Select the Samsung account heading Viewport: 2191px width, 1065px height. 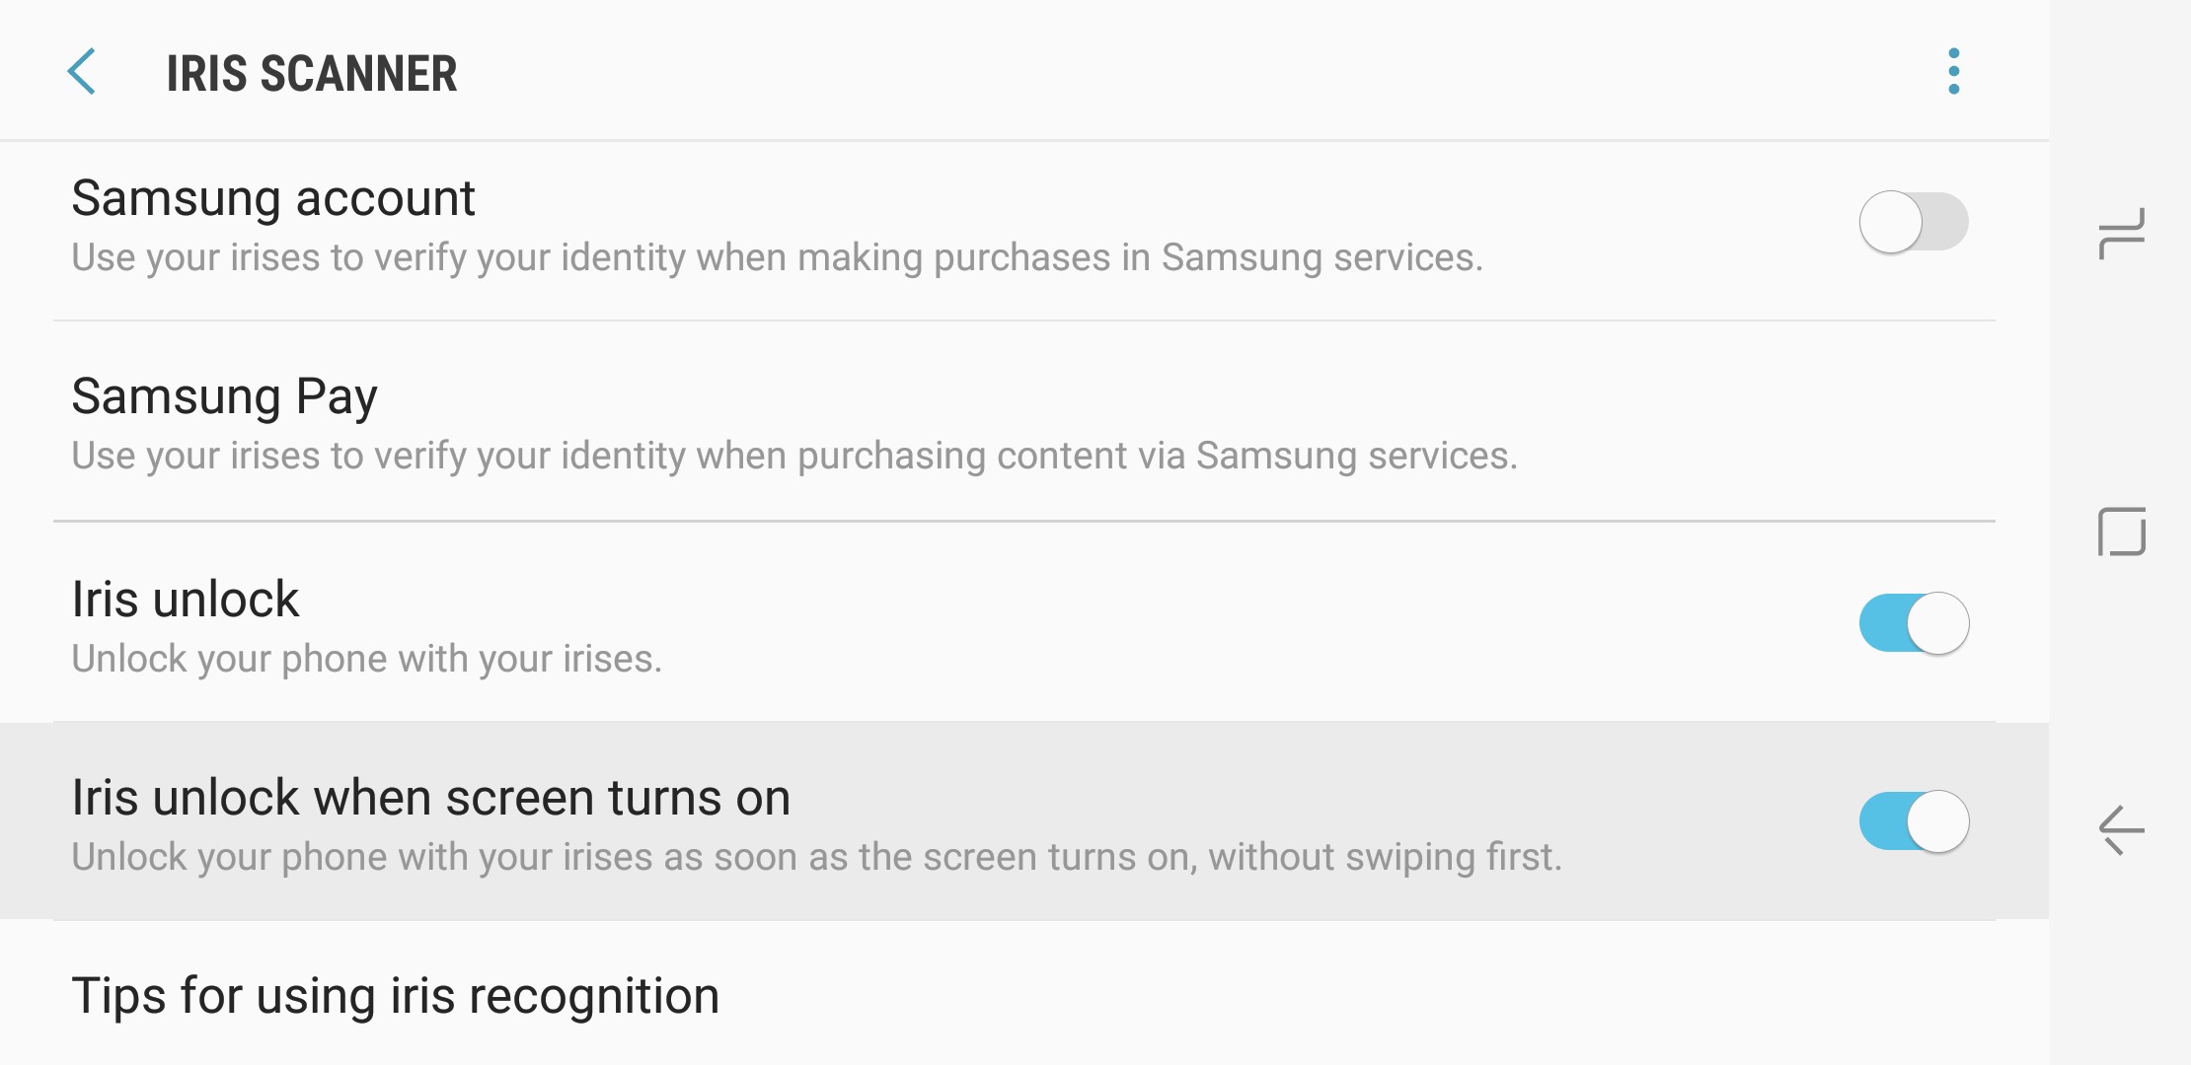[273, 198]
